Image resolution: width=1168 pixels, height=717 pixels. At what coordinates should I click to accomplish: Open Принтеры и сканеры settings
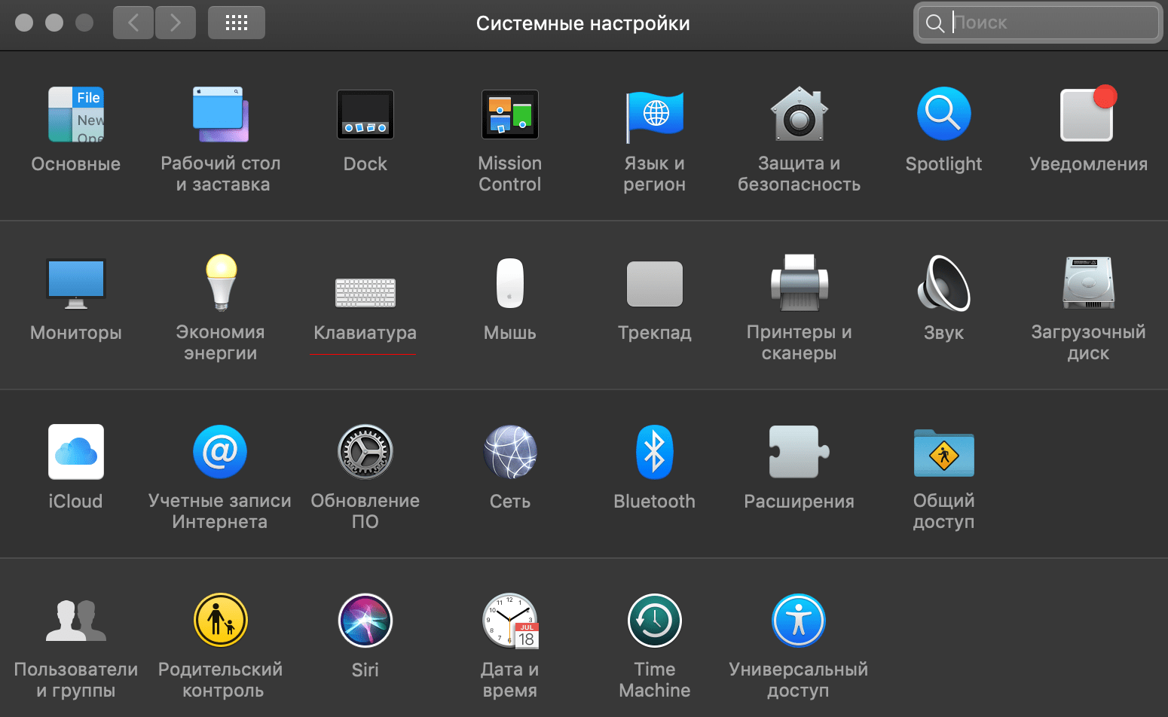tap(799, 284)
